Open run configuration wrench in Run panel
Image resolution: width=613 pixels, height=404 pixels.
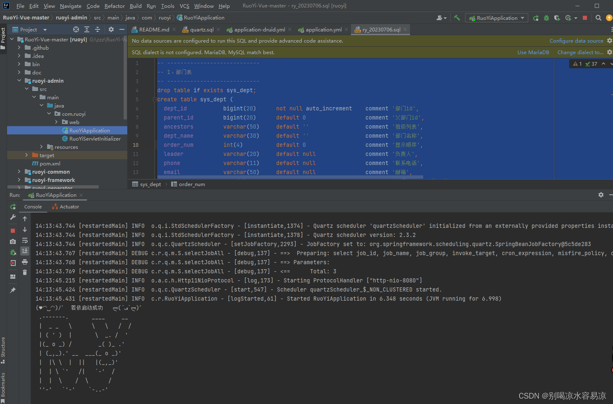pos(13,217)
